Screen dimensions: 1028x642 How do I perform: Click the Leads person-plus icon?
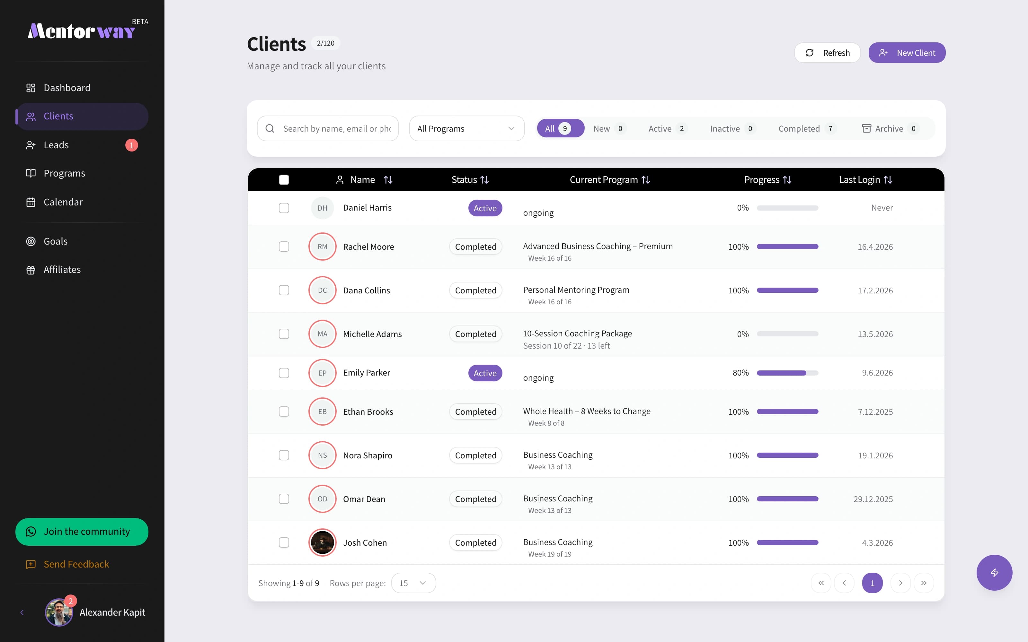(31, 145)
